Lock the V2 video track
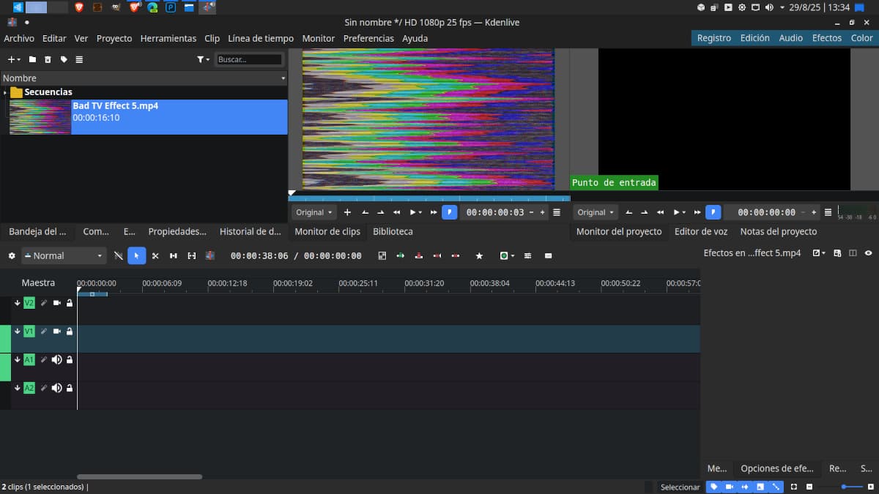Viewport: 879px width, 494px height. coord(70,302)
